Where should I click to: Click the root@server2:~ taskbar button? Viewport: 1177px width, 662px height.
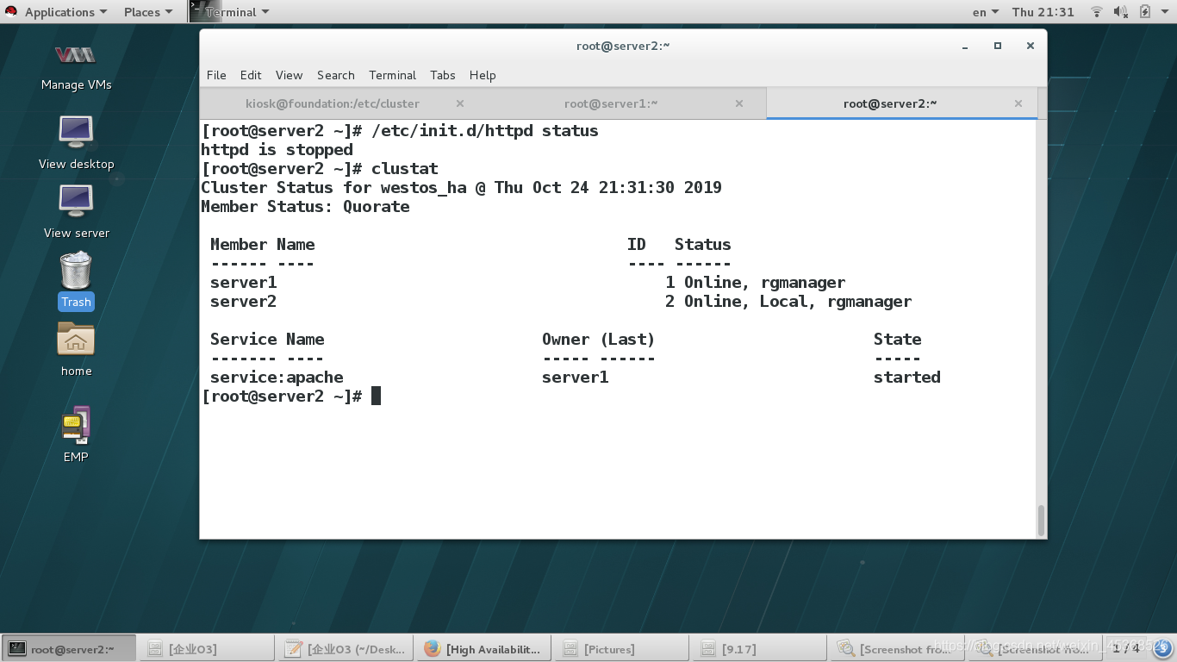(x=69, y=649)
